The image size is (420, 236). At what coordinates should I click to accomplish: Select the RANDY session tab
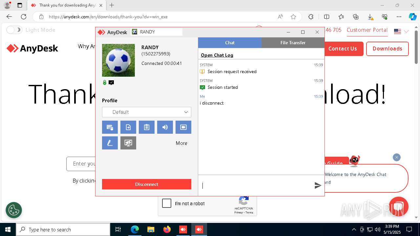pyautogui.click(x=157, y=32)
